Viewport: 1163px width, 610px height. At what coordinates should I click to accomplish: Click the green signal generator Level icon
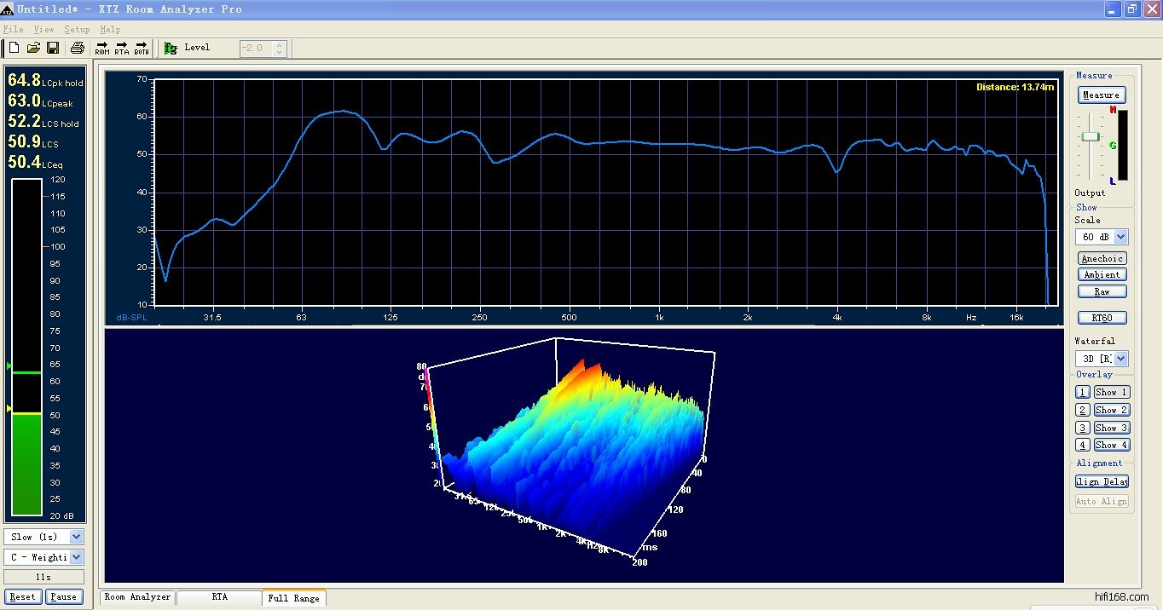[x=171, y=48]
